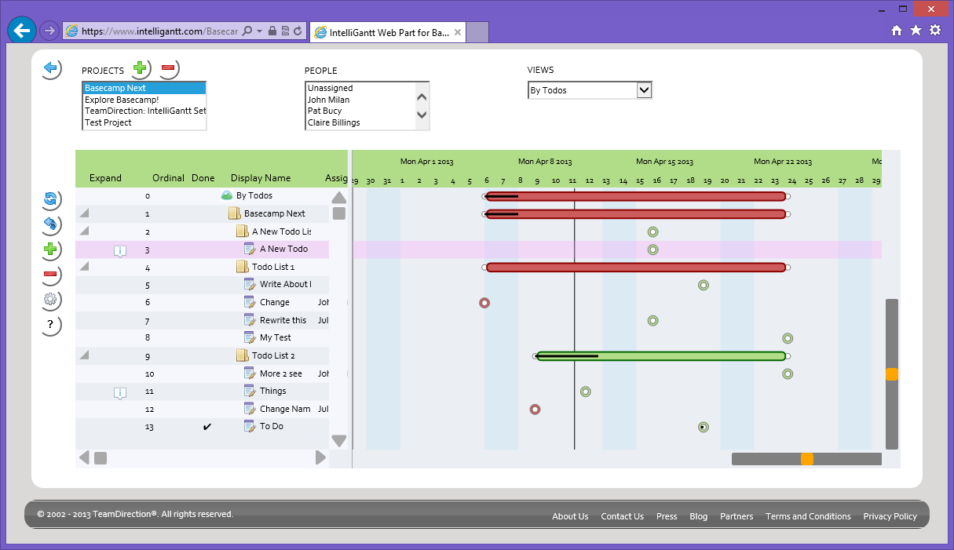The width and height of the screenshot is (954, 550).
Task: Click the note icon on row 3
Action: click(119, 250)
